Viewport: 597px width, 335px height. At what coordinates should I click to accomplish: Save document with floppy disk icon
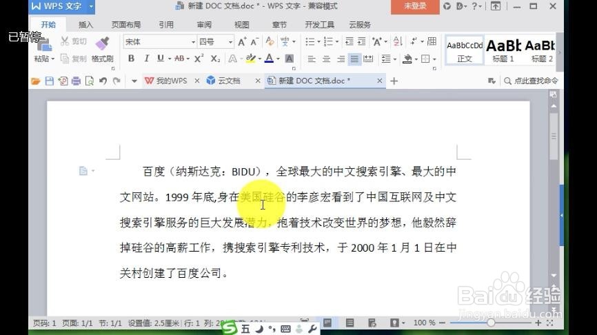coord(49,81)
